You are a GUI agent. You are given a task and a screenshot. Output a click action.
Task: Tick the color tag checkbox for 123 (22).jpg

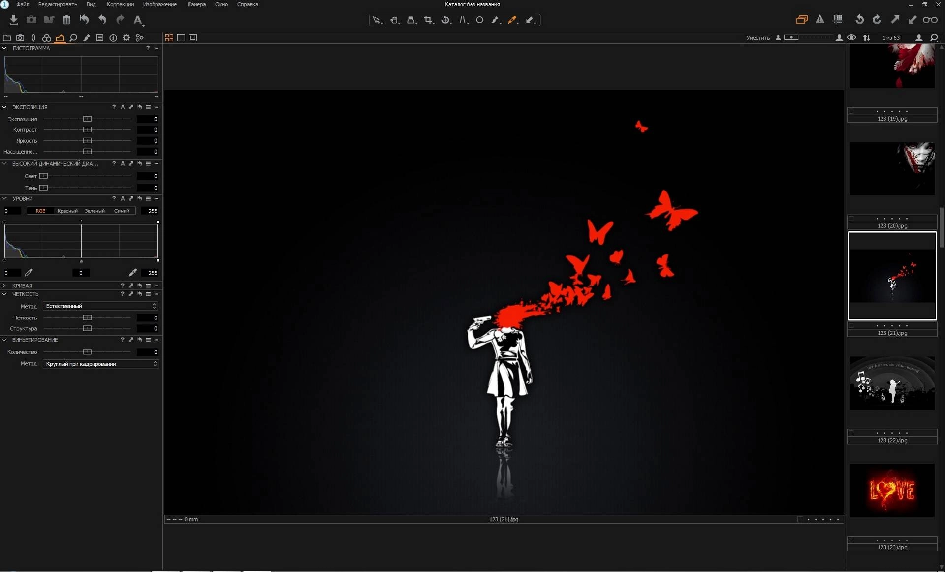coord(851,433)
